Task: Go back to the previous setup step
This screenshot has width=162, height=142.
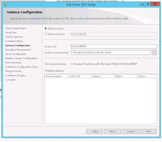Action: (x=95, y=131)
